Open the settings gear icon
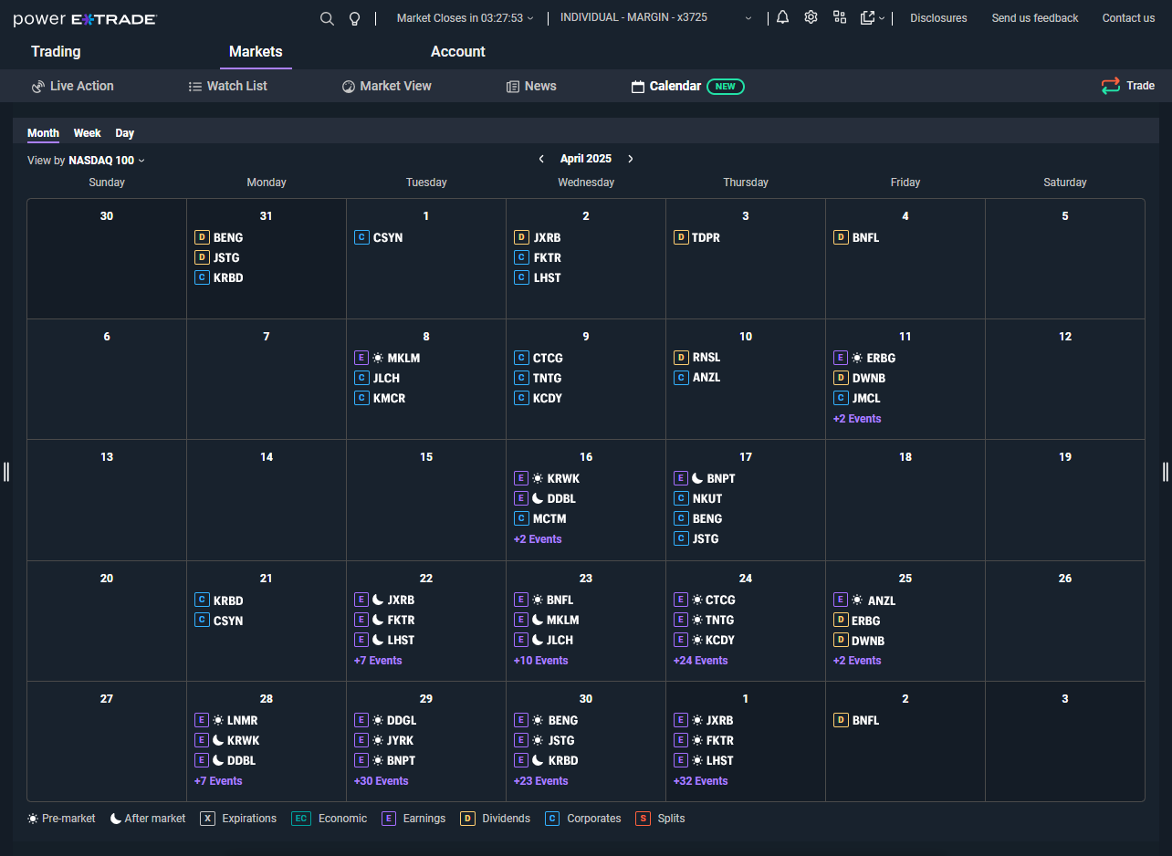Viewport: 1172px width, 856px height. [811, 17]
